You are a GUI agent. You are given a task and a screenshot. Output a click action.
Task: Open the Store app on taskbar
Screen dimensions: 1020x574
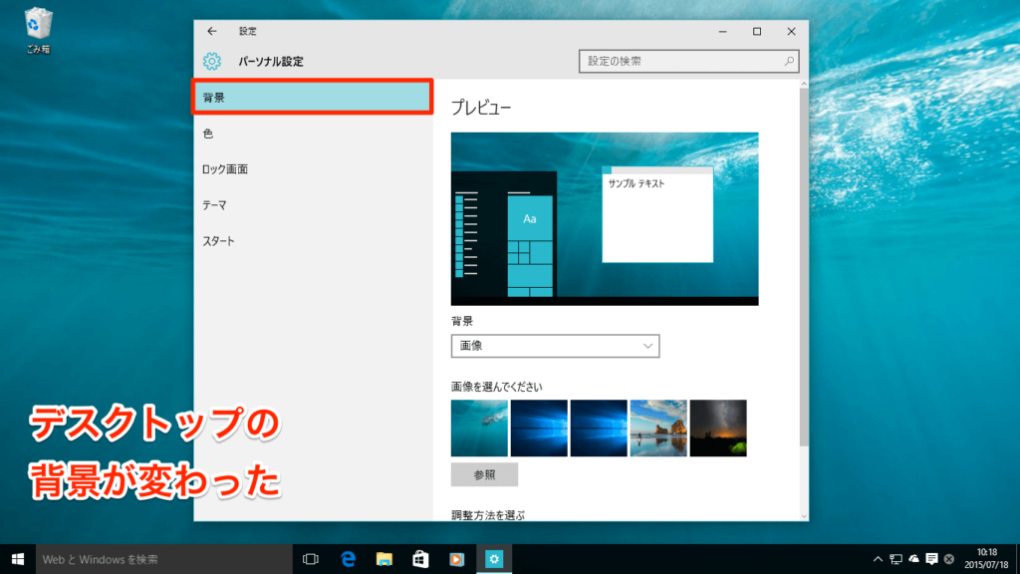click(x=420, y=559)
